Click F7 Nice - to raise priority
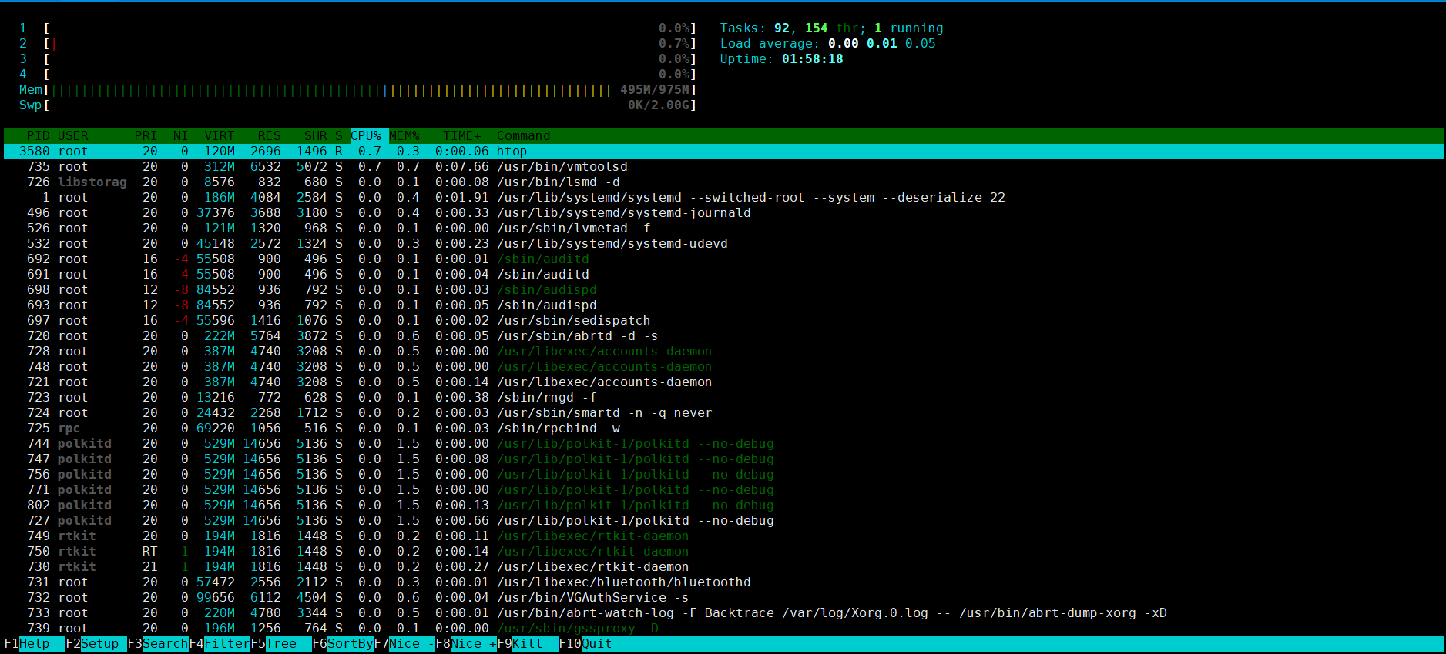Image resolution: width=1446 pixels, height=654 pixels. pos(404,644)
